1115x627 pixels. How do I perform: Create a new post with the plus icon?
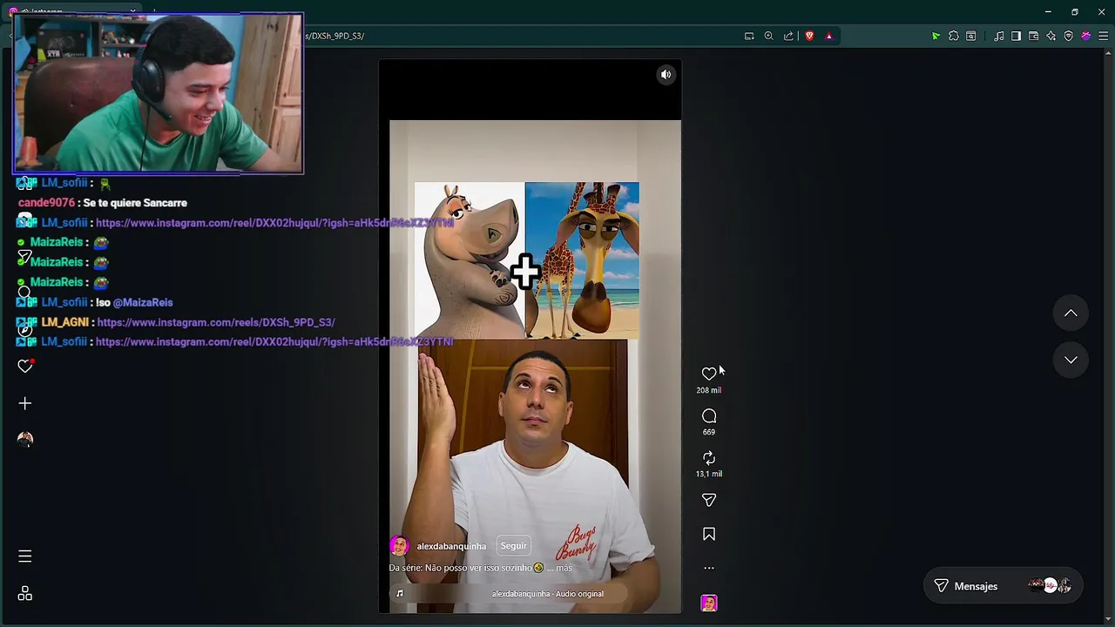(25, 403)
